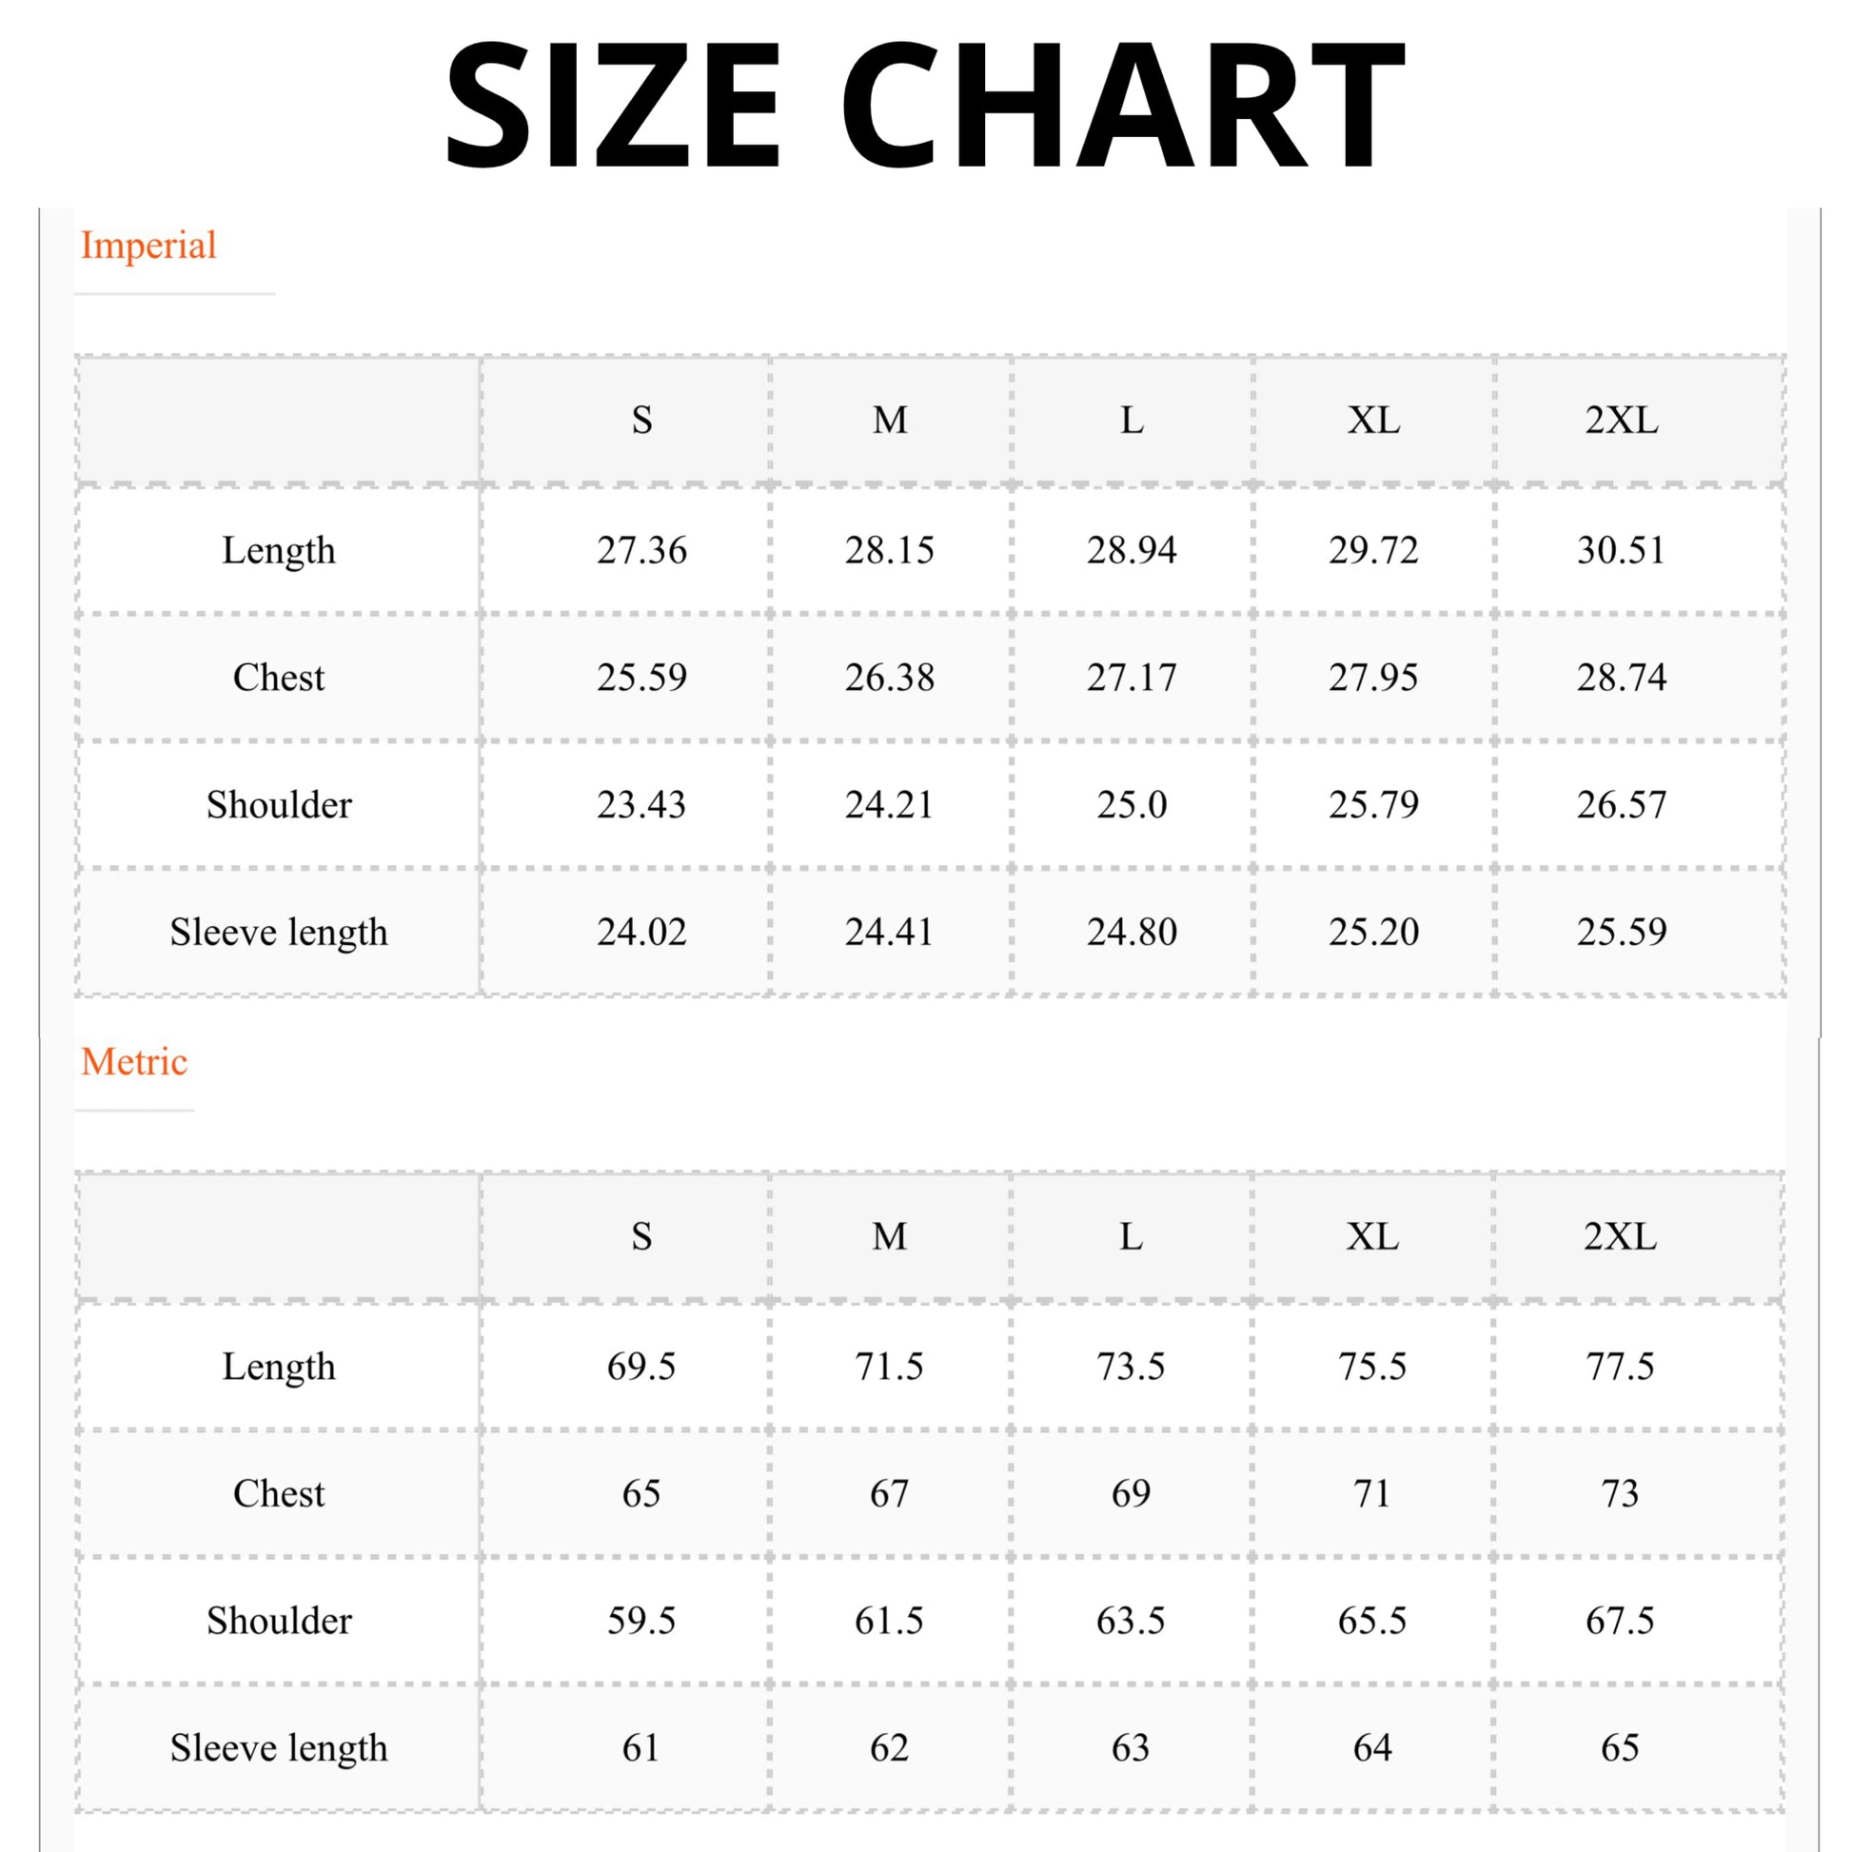Viewport: 1852px width, 1852px height.
Task: Click the Metric Chest value 73
Action: (x=1621, y=1493)
